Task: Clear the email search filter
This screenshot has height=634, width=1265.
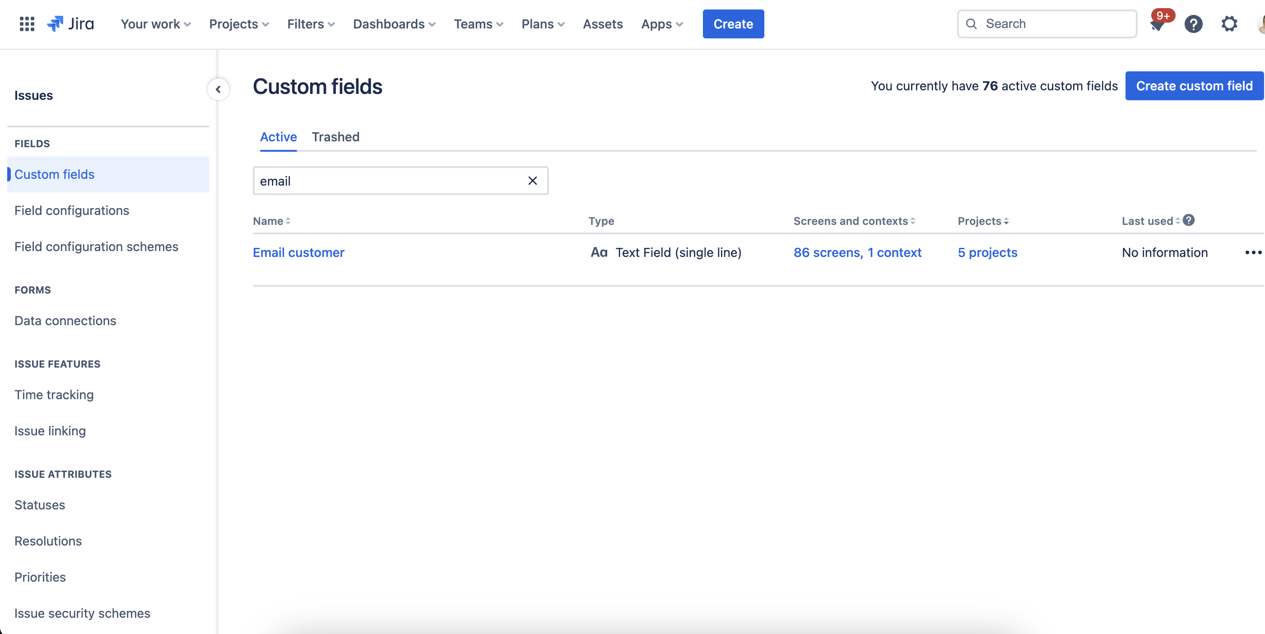Action: click(x=532, y=181)
